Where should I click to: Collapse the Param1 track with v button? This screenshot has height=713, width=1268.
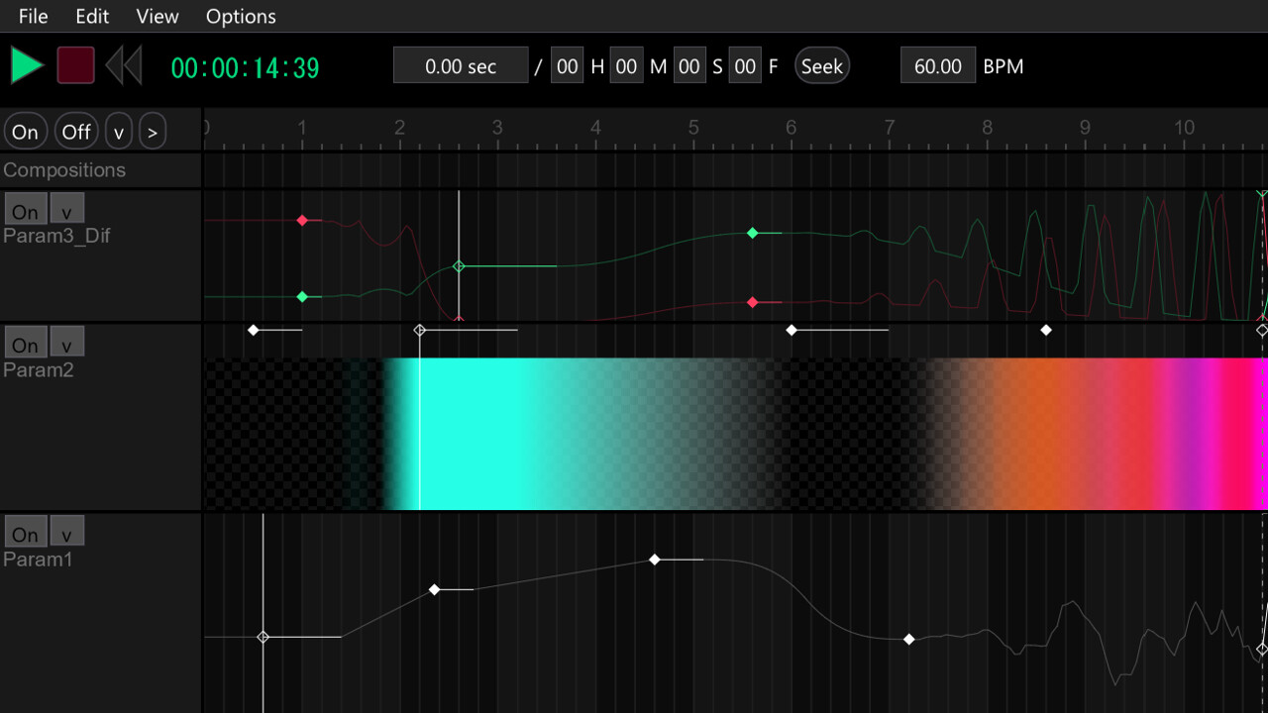66,534
